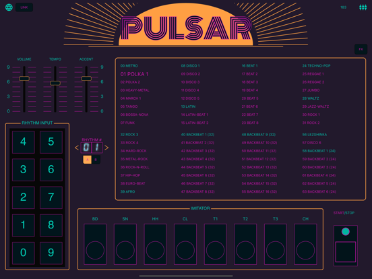372x279 pixels.
Task: Select rhythm 47 BACKBEAT 8 (32)
Action: (x=198, y=191)
